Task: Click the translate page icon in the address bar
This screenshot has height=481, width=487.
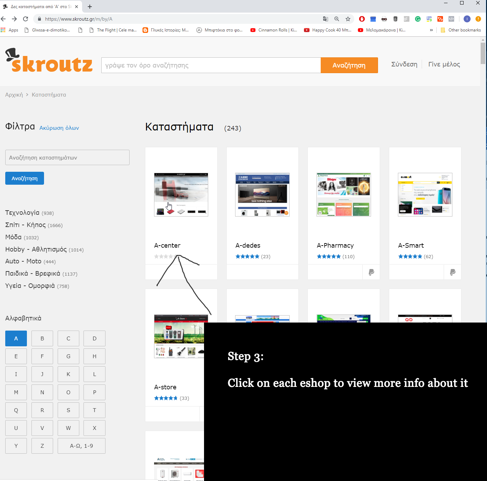Action: (326, 19)
